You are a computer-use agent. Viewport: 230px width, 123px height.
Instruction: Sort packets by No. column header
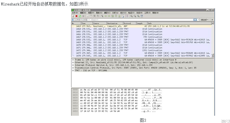click(x=76, y=23)
